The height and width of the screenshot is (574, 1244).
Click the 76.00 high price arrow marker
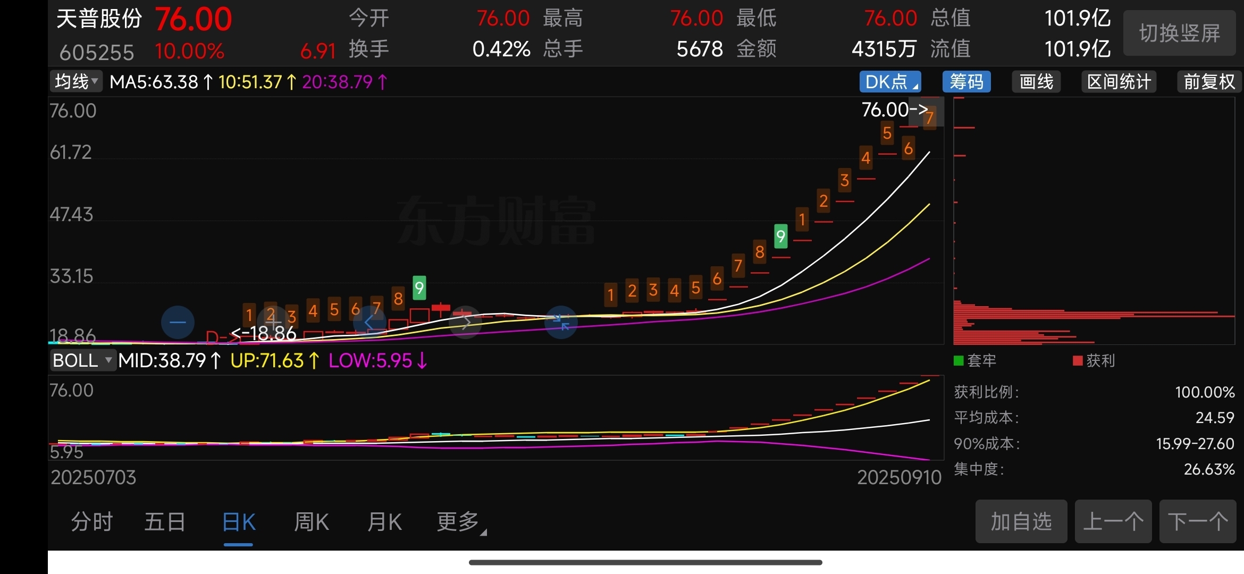pos(894,110)
